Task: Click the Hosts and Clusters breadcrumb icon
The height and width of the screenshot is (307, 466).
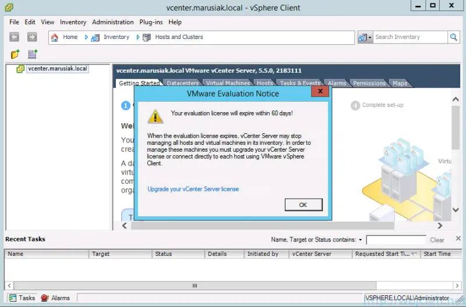Action: (147, 38)
